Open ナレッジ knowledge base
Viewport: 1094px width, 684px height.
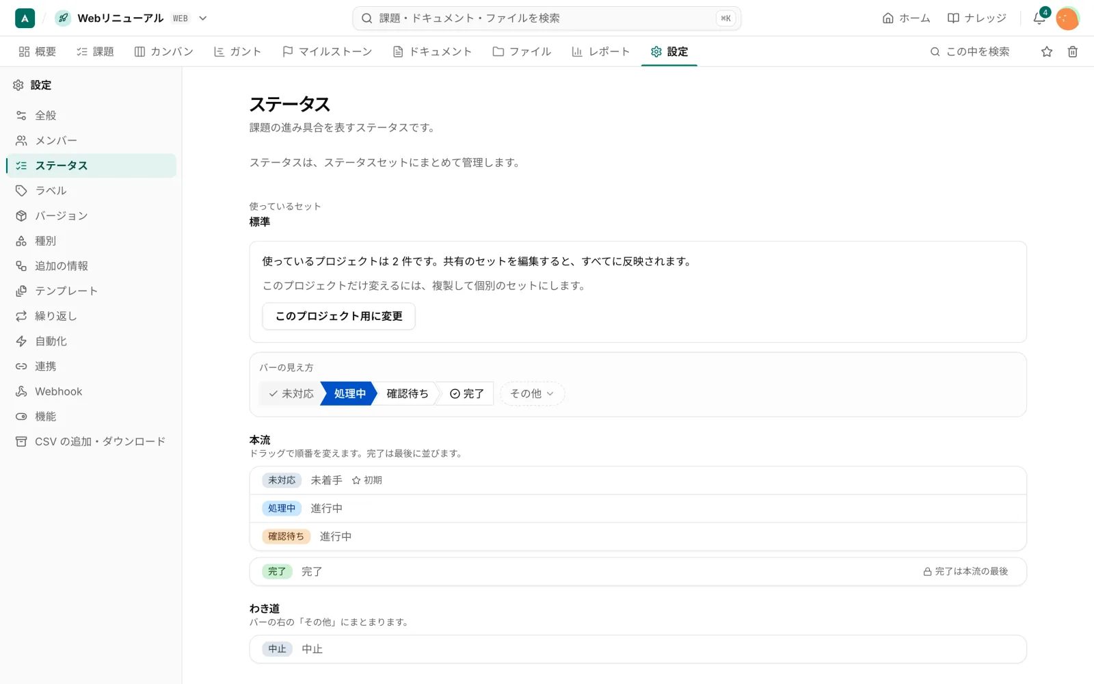[977, 18]
